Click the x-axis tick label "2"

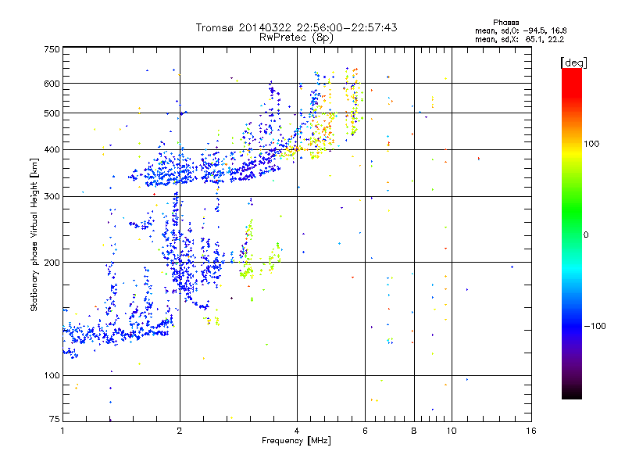(180, 431)
